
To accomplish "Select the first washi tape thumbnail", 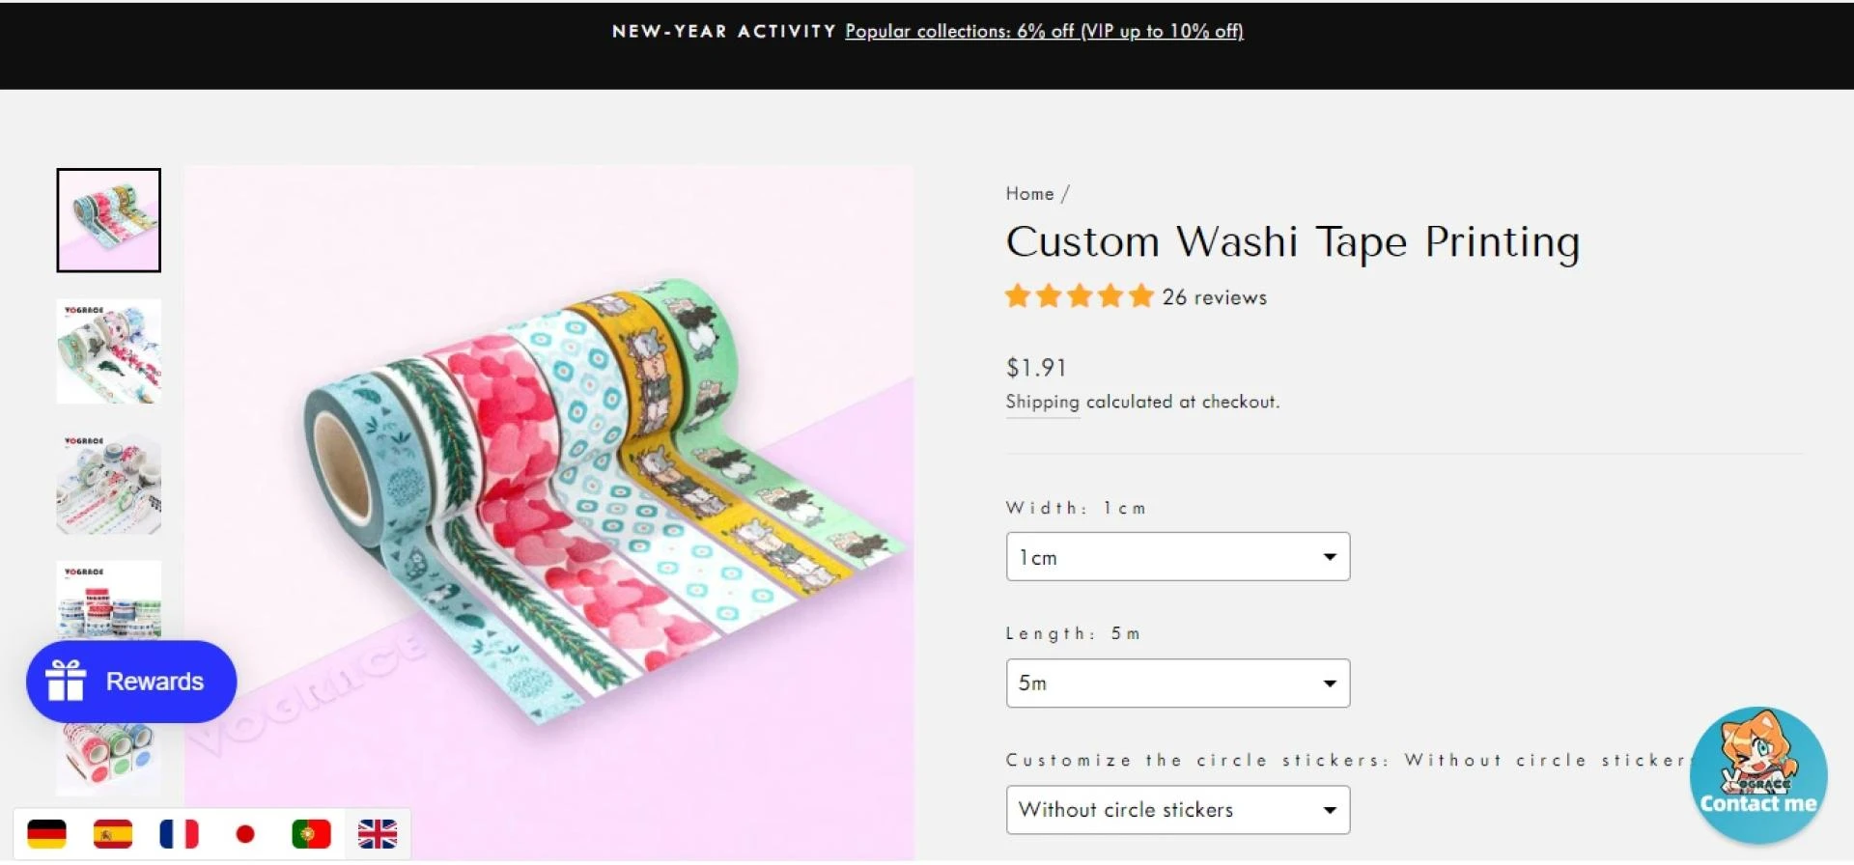I will coord(109,220).
